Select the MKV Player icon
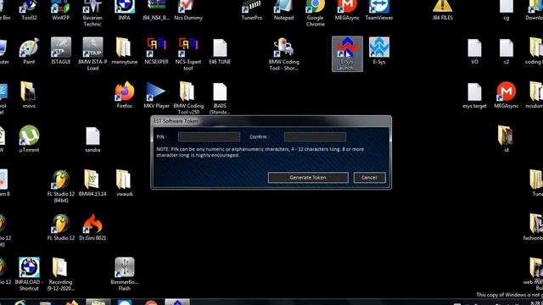Viewport: 543px width, 305px height. point(156,95)
